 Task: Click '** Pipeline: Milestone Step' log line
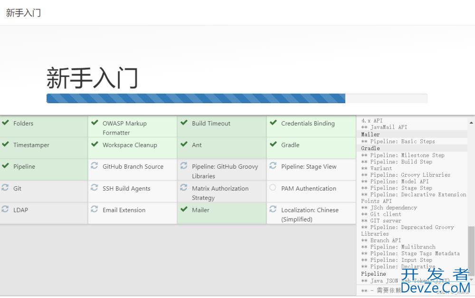(x=403, y=155)
